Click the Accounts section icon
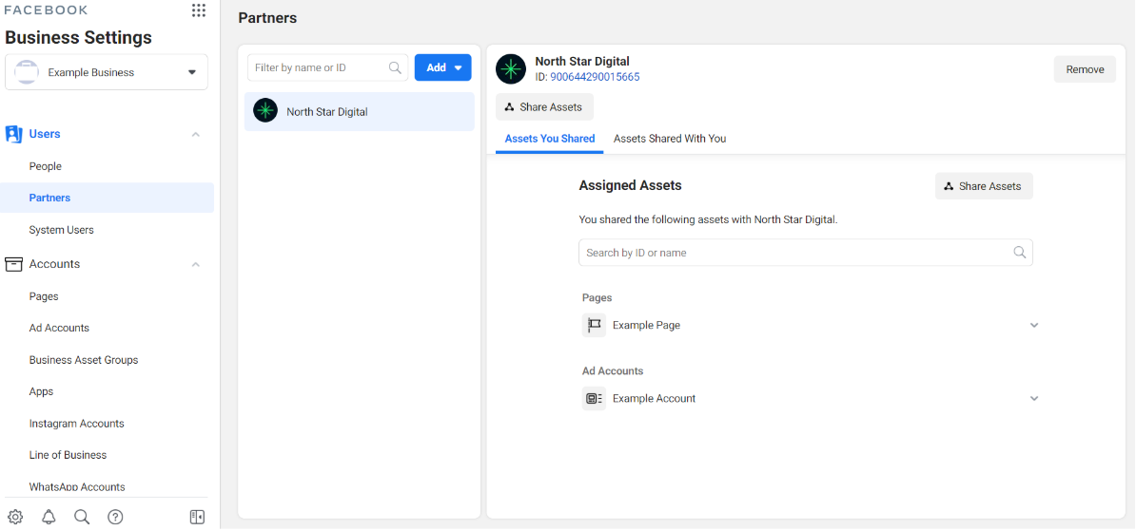 tap(13, 264)
